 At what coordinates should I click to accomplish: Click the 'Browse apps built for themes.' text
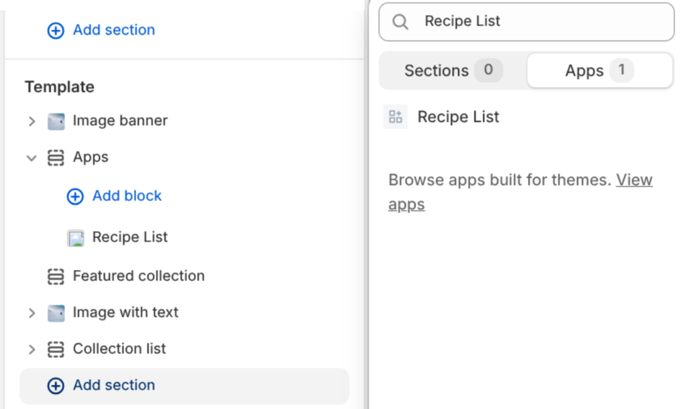point(500,180)
